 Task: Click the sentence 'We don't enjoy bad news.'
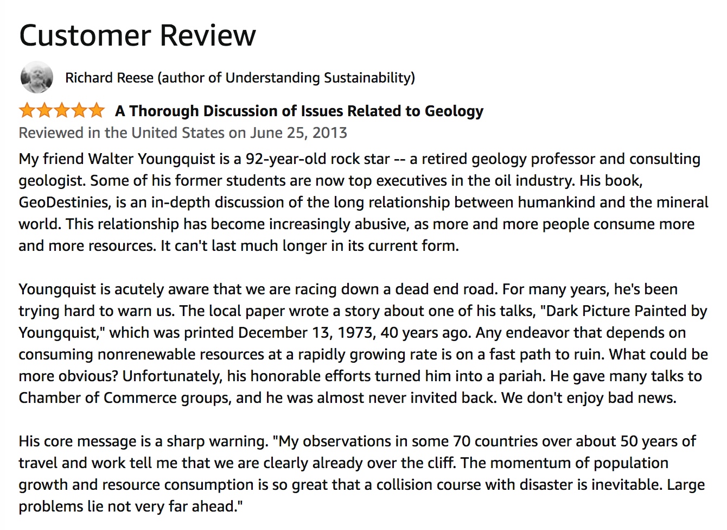pos(589,397)
